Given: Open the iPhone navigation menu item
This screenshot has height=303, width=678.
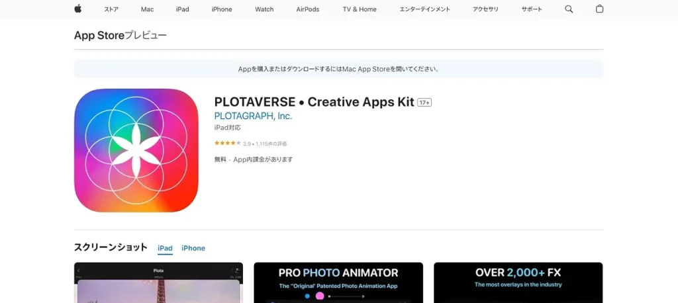Looking at the screenshot, I should pos(222,9).
